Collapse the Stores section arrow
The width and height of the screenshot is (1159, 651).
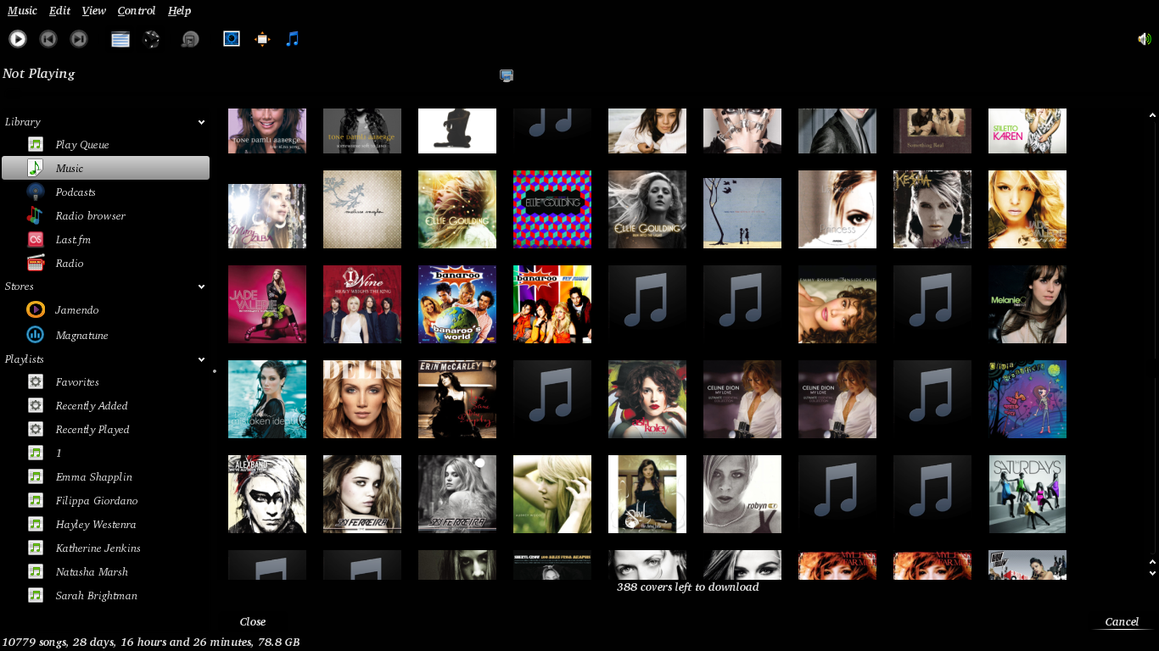[201, 287]
